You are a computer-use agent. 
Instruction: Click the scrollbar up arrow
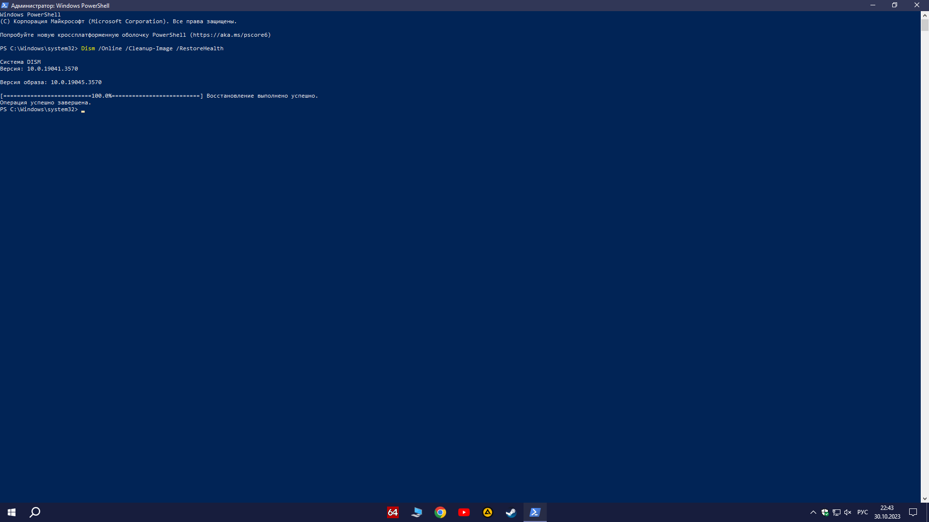click(925, 15)
